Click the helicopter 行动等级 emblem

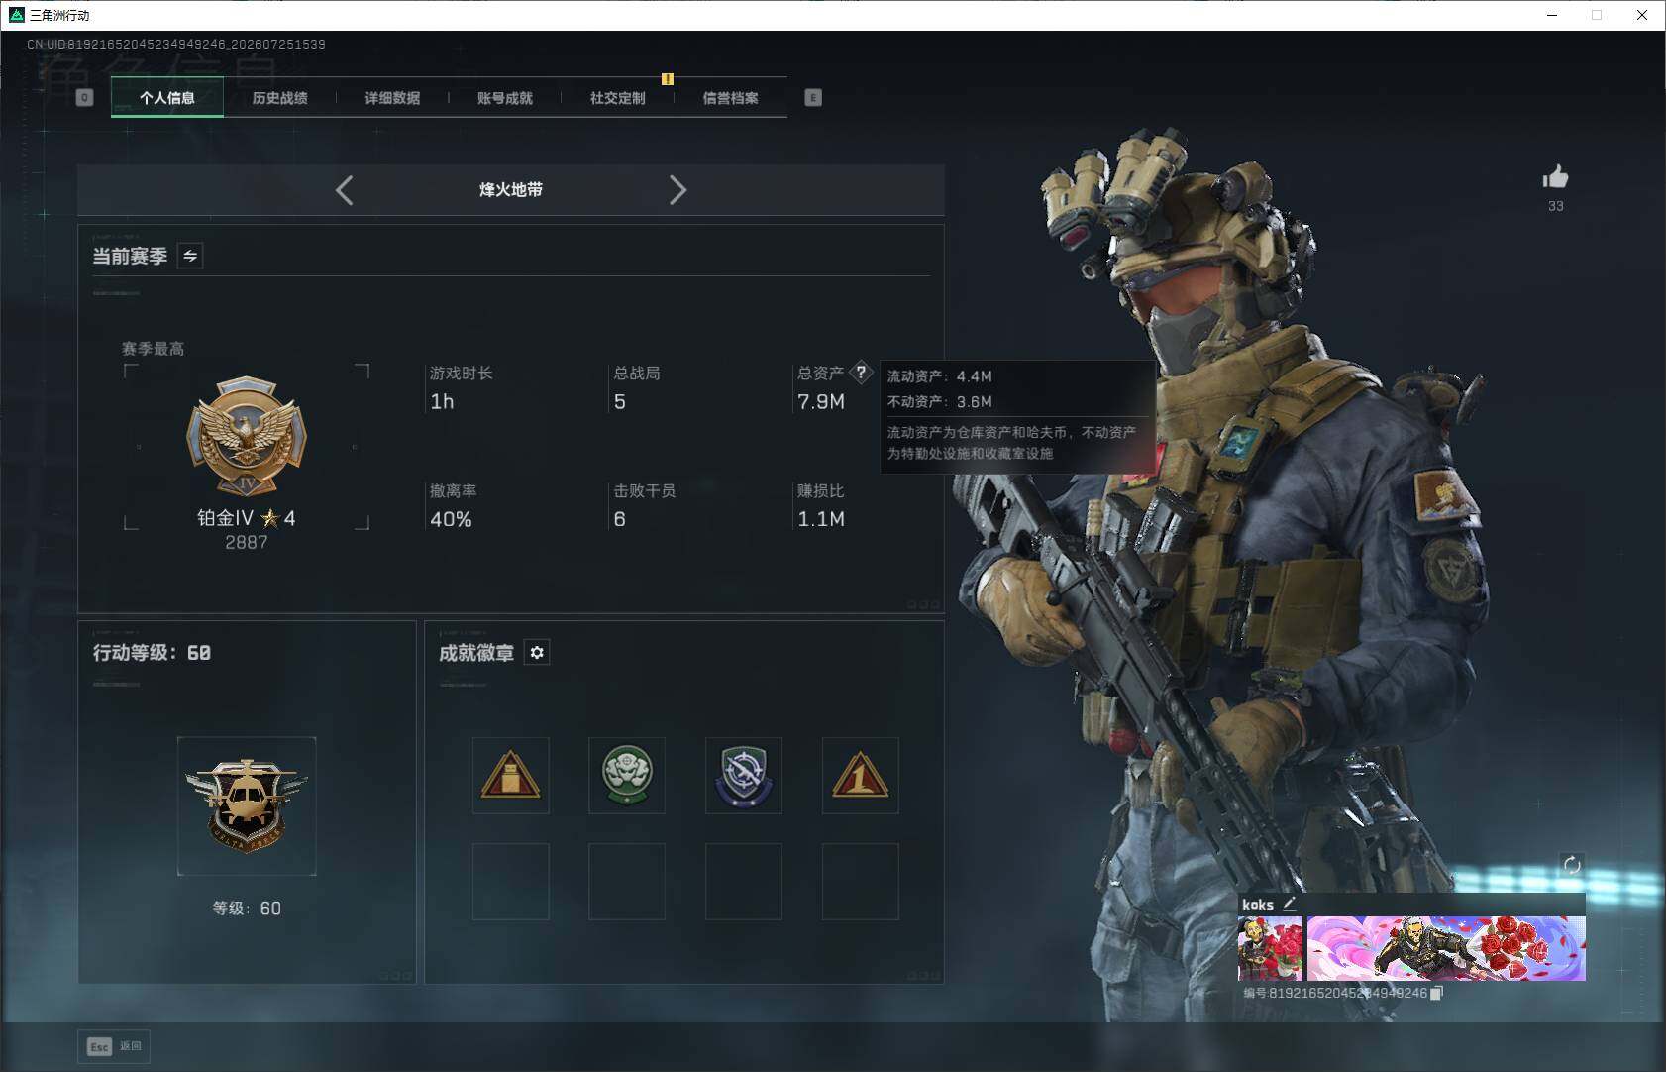click(247, 806)
